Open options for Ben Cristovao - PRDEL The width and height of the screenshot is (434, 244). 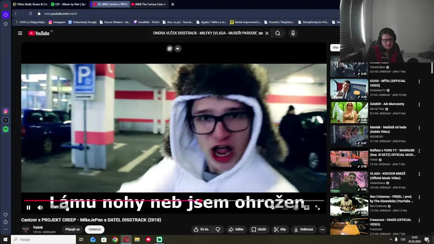419,197
